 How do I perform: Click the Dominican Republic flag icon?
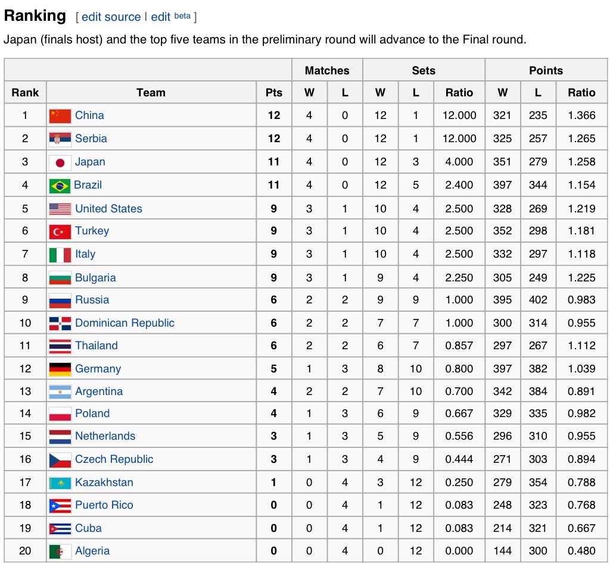[60, 324]
